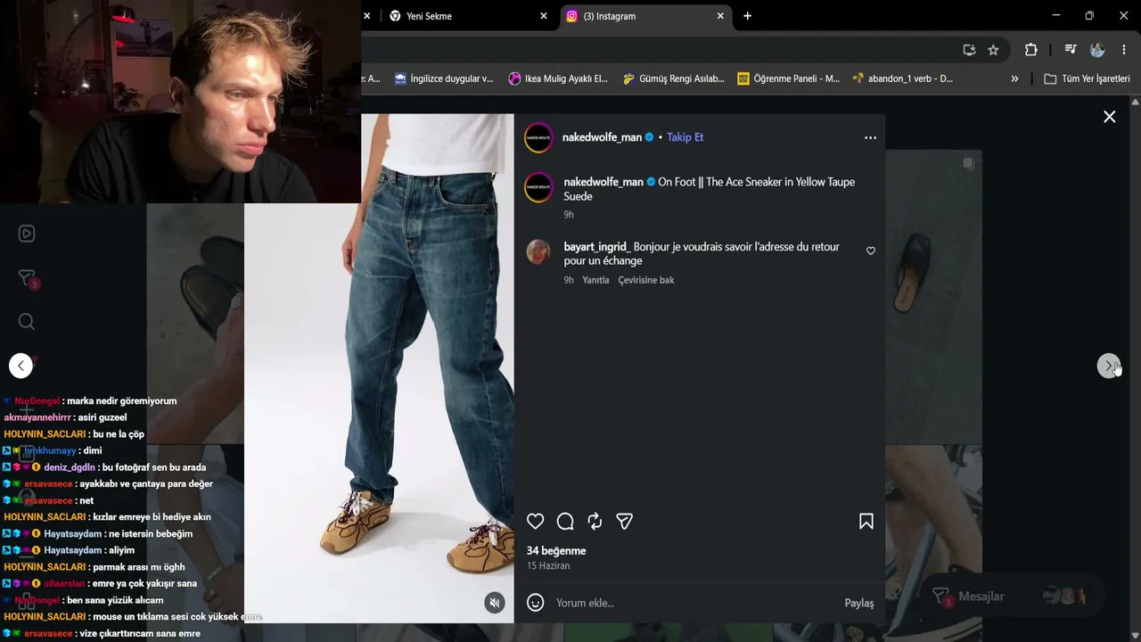The width and height of the screenshot is (1141, 642).
Task: Reply to the comment via Yanıtla
Action: coord(595,280)
